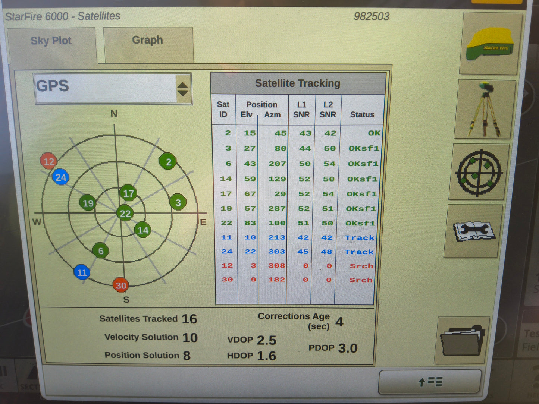This screenshot has height=404, width=539.
Task: Open the Graph tab
Action: pyautogui.click(x=148, y=44)
